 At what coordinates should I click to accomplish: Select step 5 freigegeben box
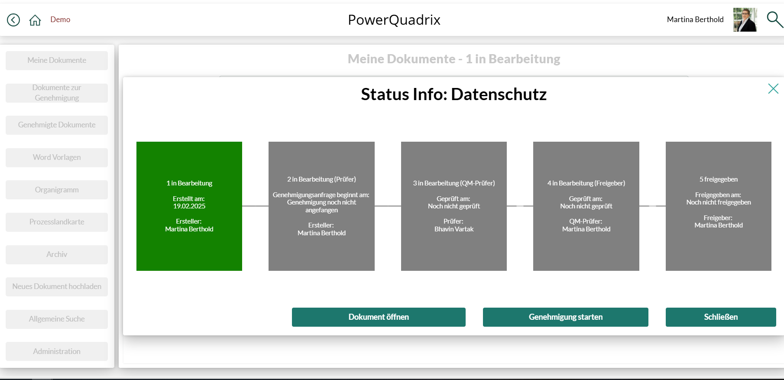tap(719, 206)
